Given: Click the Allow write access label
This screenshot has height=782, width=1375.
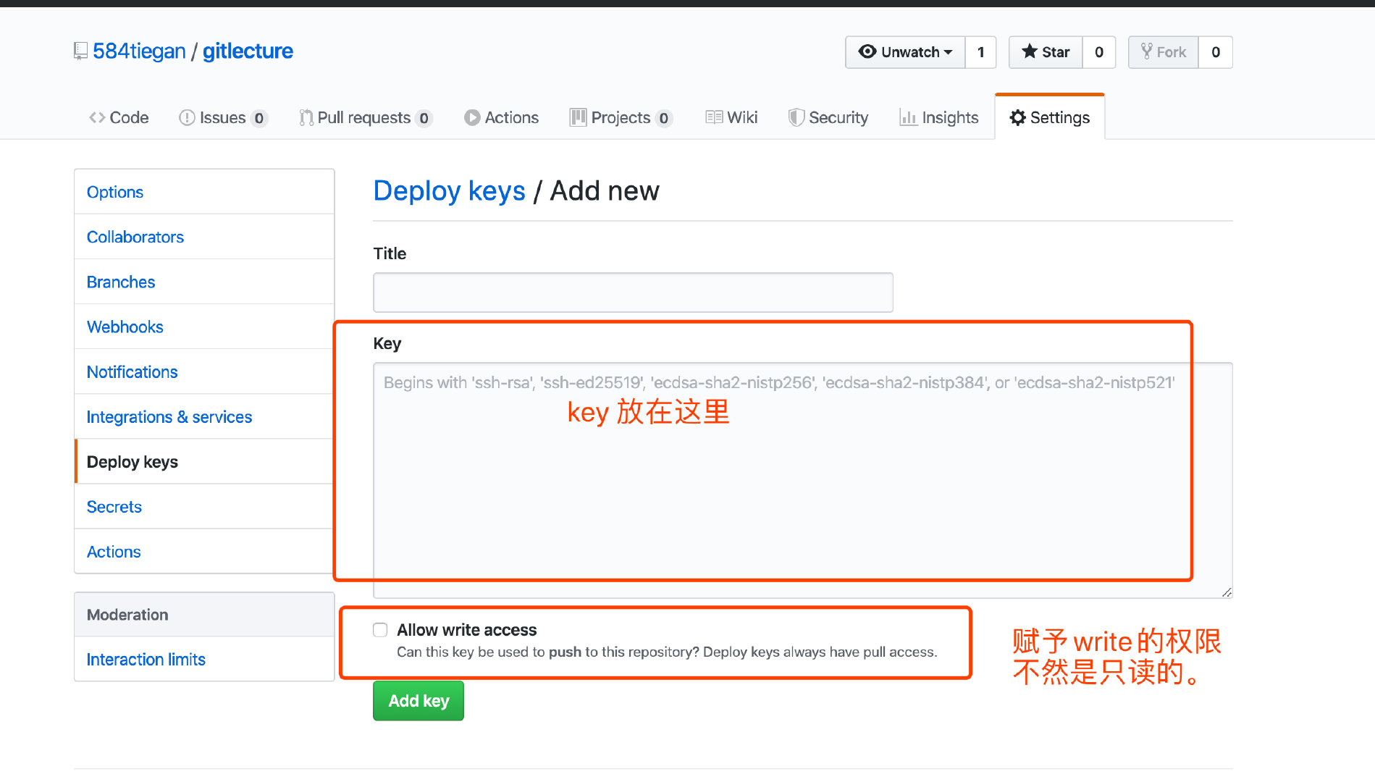Looking at the screenshot, I should pos(467,630).
